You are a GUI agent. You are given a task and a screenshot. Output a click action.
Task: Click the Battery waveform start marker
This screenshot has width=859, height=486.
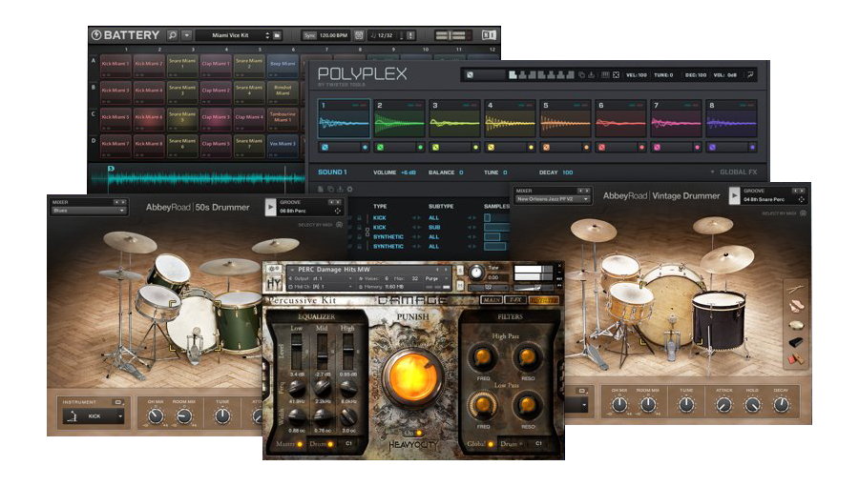112,169
